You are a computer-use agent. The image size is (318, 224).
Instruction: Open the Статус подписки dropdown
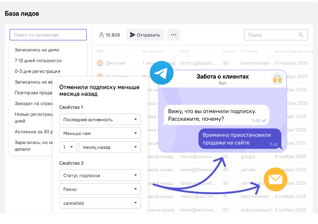[100, 175]
